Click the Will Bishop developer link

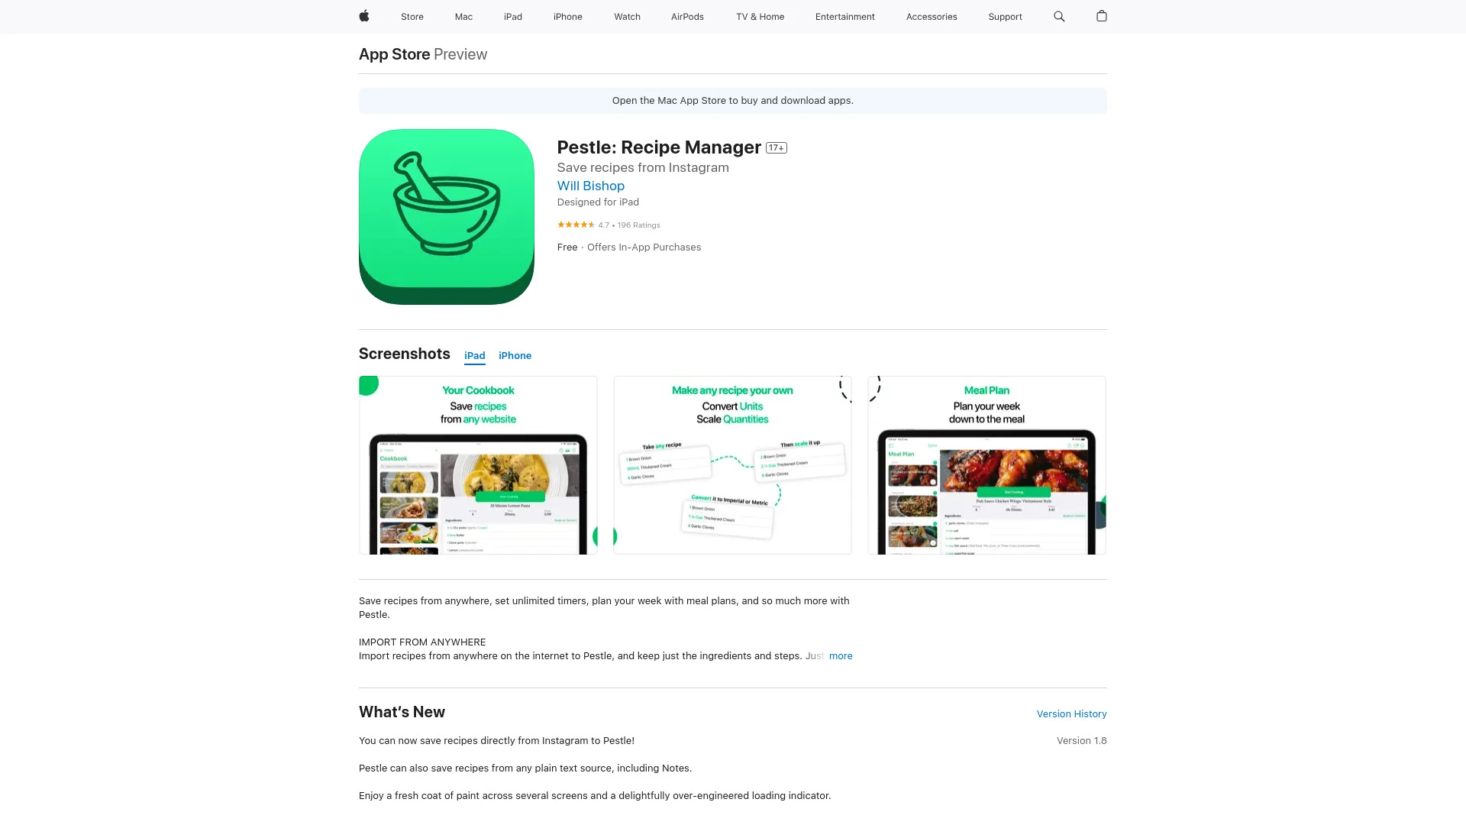[591, 186]
